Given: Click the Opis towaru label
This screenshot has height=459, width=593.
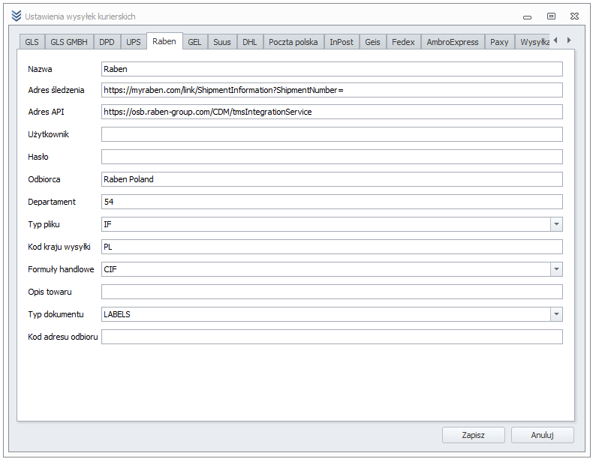Looking at the screenshot, I should [x=50, y=292].
